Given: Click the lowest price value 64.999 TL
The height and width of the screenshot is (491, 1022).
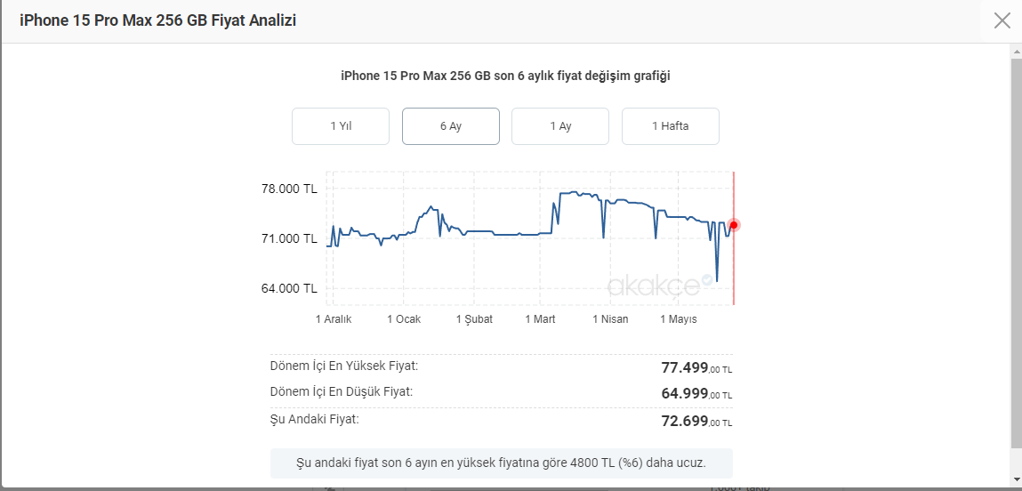Looking at the screenshot, I should [696, 394].
